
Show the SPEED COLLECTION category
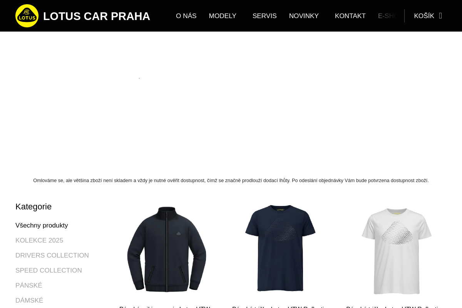[49, 270]
